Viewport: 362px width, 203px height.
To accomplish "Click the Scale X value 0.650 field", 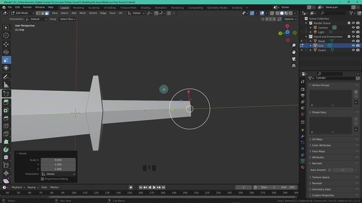I will tap(58, 160).
